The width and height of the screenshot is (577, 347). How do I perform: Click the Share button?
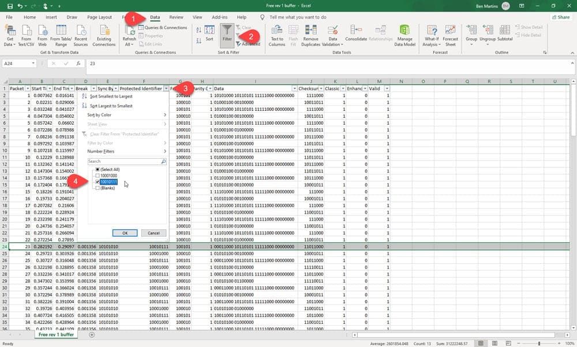coord(561,17)
